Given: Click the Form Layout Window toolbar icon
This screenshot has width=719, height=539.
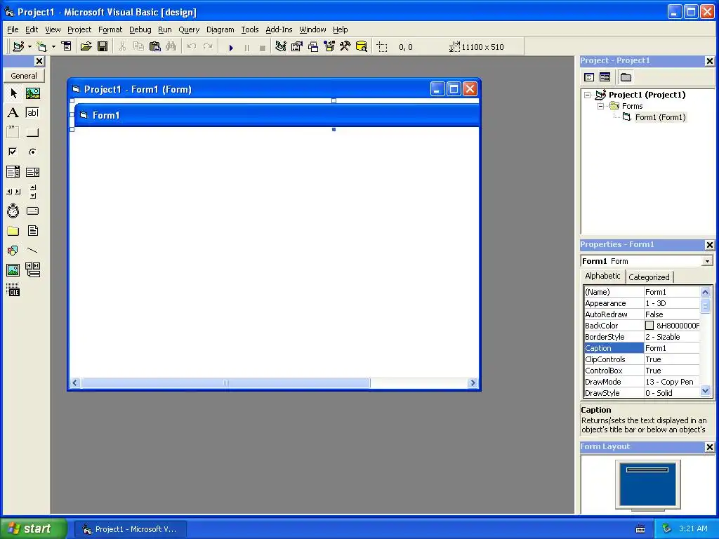Looking at the screenshot, I should 313,47.
